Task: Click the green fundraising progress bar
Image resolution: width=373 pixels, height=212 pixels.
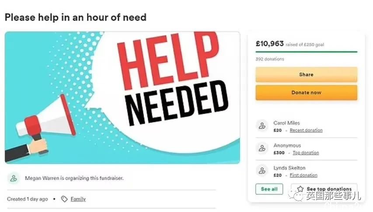Action: (x=307, y=52)
